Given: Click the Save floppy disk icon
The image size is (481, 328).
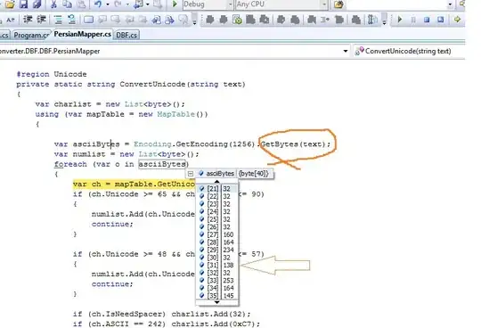Looking at the screenshot, I should [x=24, y=4].
